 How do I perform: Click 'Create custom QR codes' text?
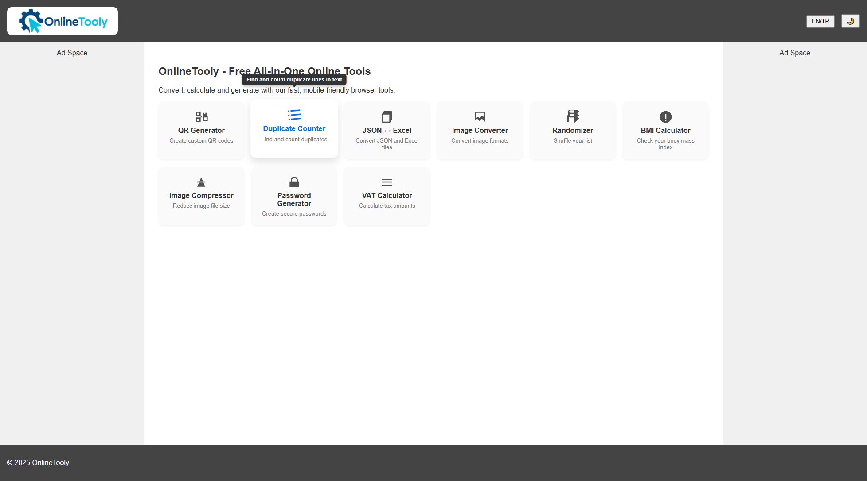point(201,141)
